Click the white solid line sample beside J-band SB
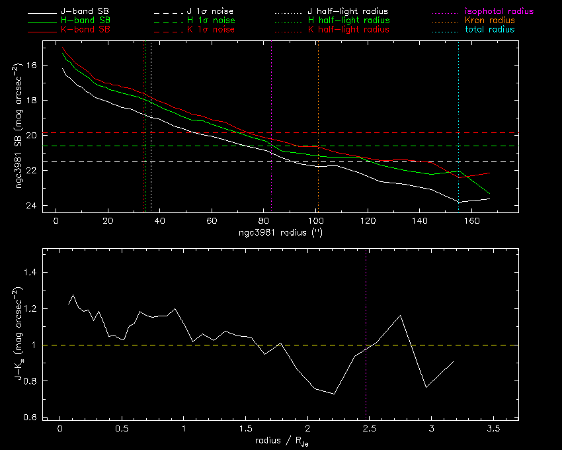This screenshot has width=562, height=450. tap(42, 13)
